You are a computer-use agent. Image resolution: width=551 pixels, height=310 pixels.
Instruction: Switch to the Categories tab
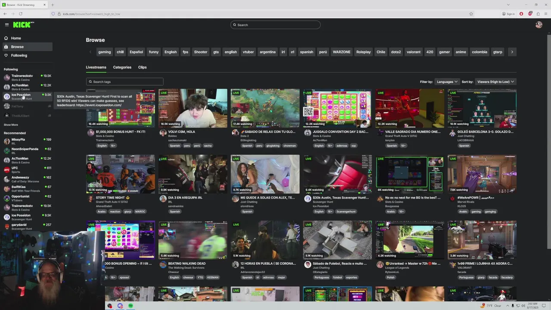tap(122, 67)
